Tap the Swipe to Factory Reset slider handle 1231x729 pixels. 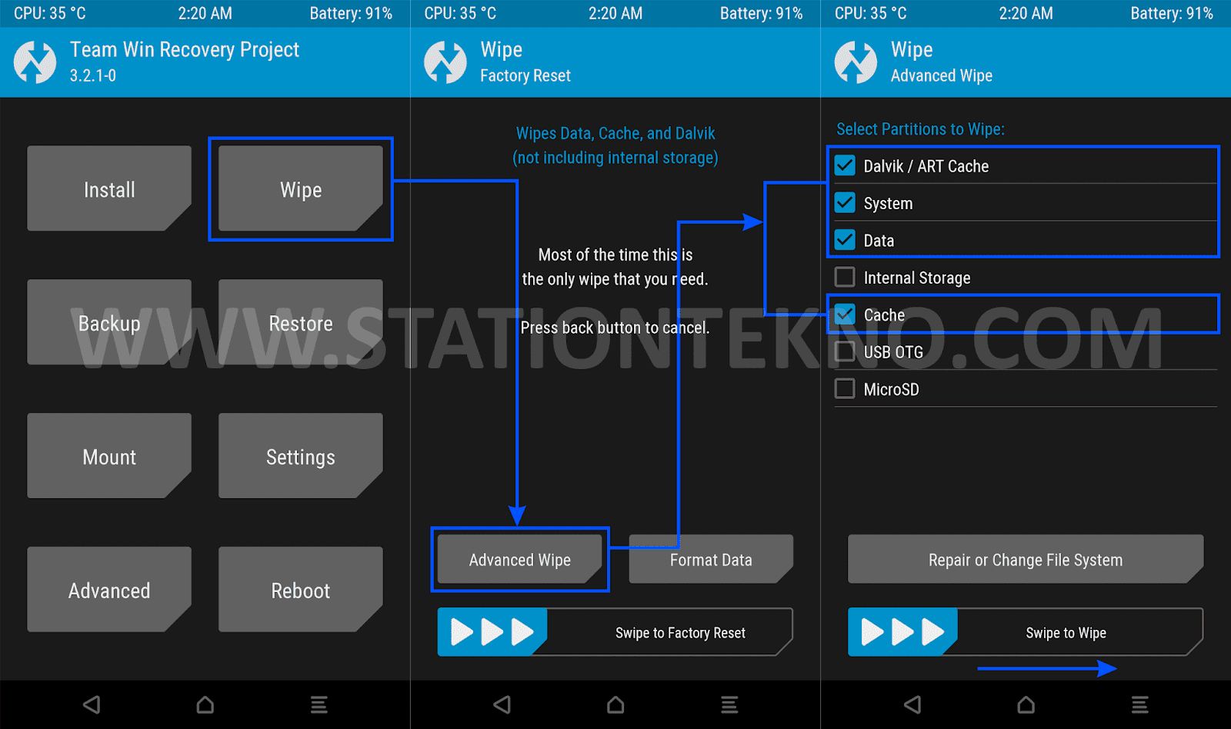coord(492,632)
